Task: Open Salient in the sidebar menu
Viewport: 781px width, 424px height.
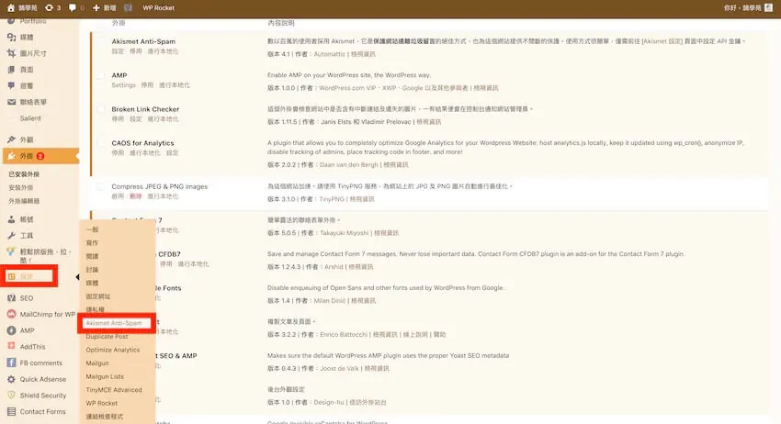Action: tap(30, 118)
